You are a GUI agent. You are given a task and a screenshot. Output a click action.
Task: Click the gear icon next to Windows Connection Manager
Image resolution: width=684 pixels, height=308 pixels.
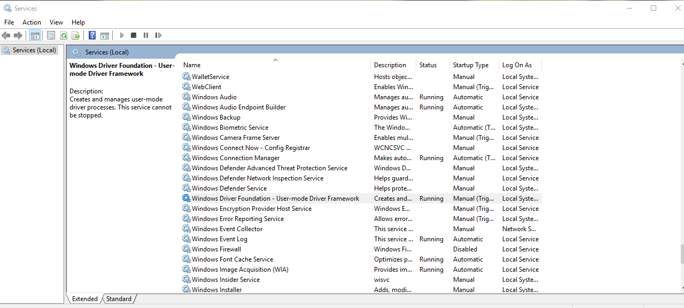pos(186,158)
